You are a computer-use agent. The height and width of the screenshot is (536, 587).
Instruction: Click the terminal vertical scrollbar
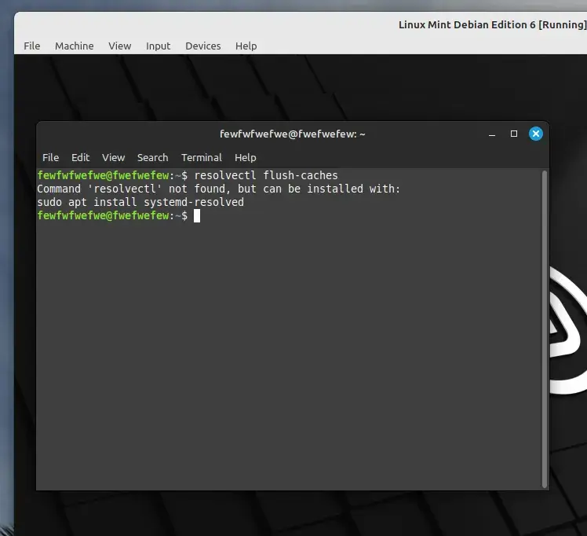[545, 329]
